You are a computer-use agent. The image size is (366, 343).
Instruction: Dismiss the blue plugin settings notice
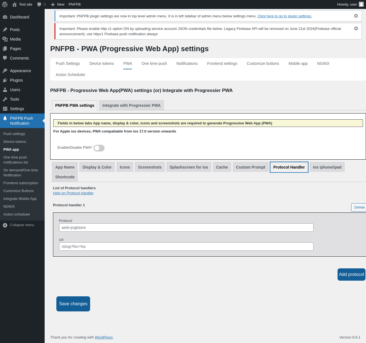(356, 16)
